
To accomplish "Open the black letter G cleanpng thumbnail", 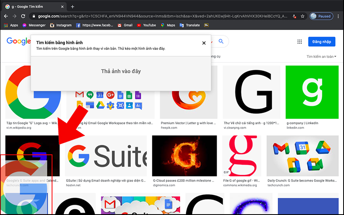I will [x=252, y=92].
